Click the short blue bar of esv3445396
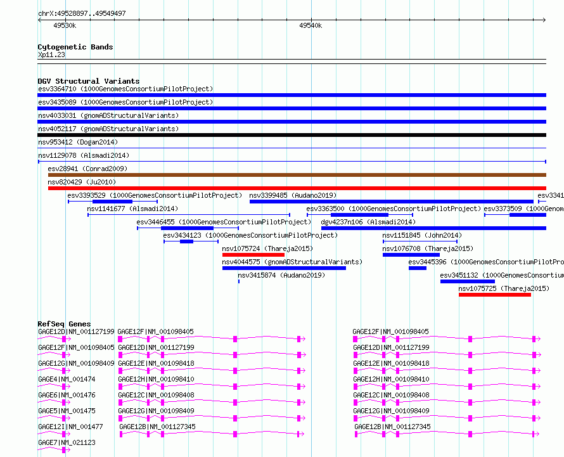This screenshot has width=564, height=457. (418, 268)
